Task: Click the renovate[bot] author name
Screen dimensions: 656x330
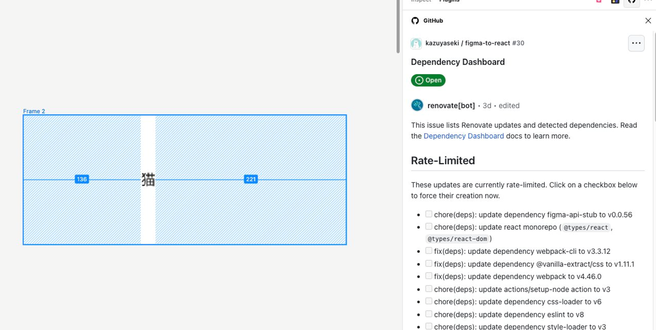Action: [x=451, y=105]
